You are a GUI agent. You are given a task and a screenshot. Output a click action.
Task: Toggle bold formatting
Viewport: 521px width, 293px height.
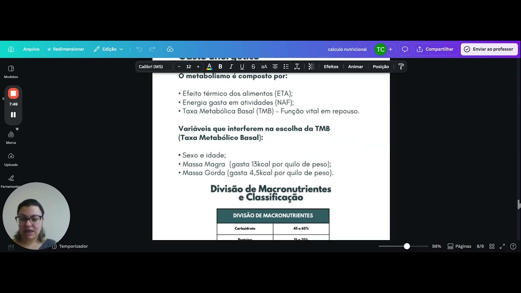pos(220,67)
